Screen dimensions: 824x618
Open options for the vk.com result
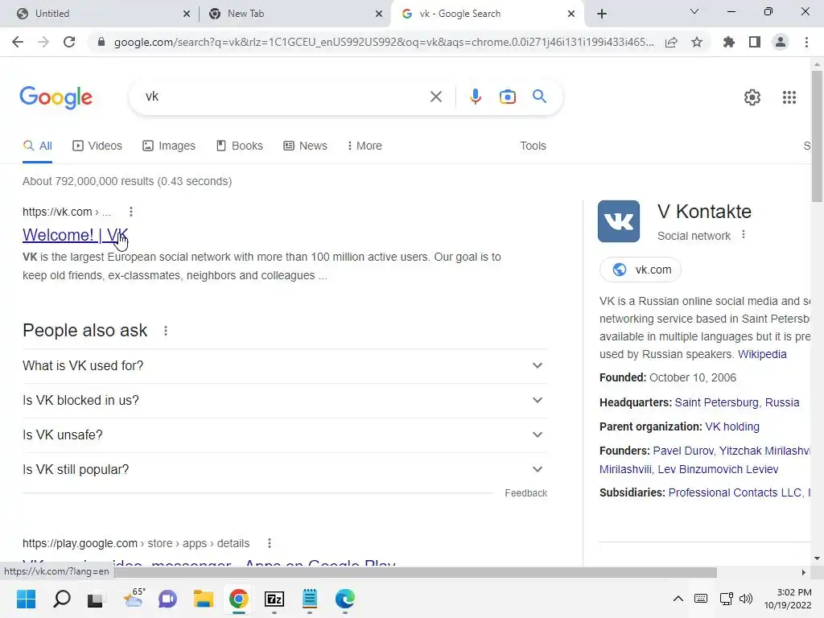click(x=131, y=212)
